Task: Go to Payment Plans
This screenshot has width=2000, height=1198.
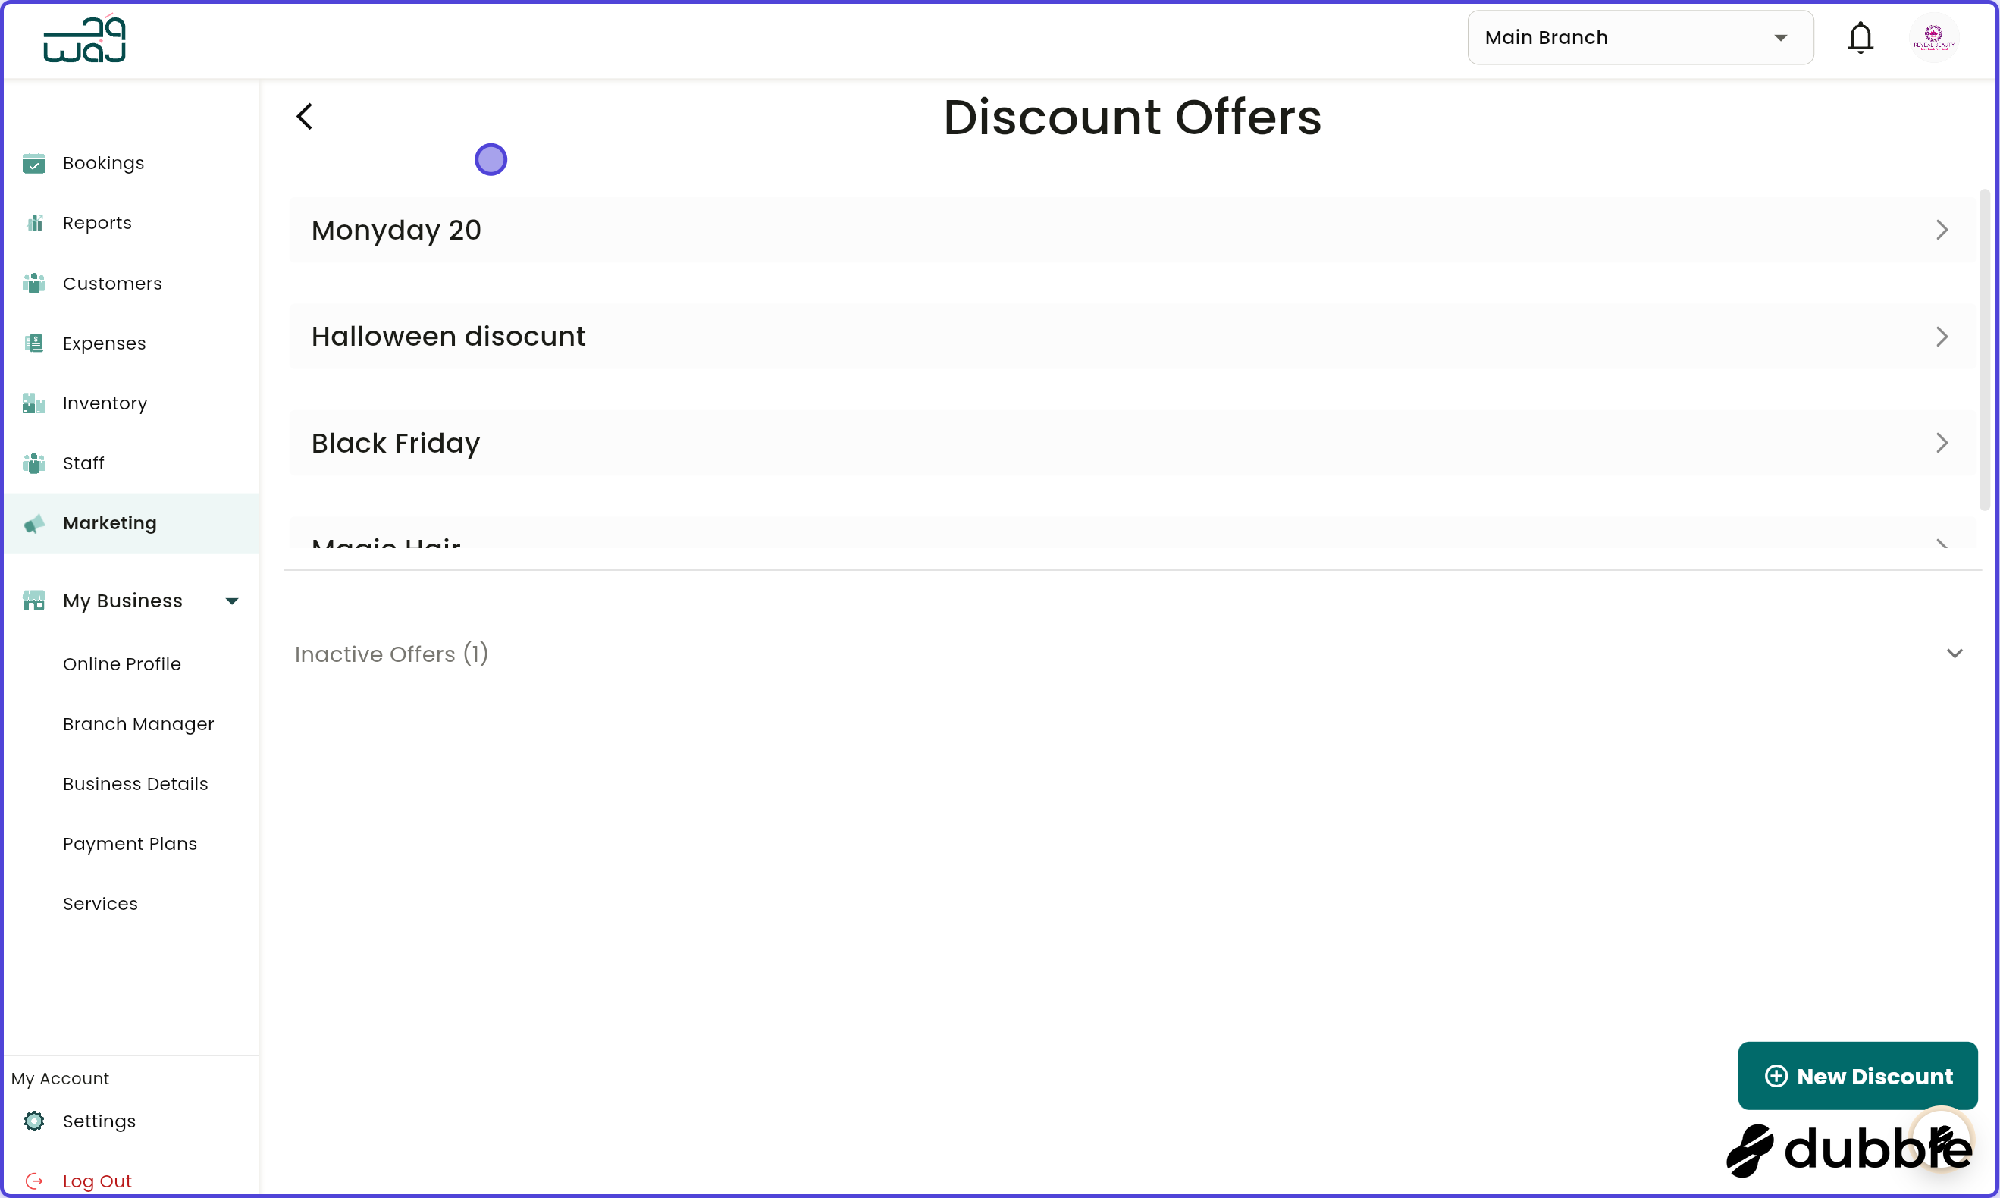Action: [130, 844]
